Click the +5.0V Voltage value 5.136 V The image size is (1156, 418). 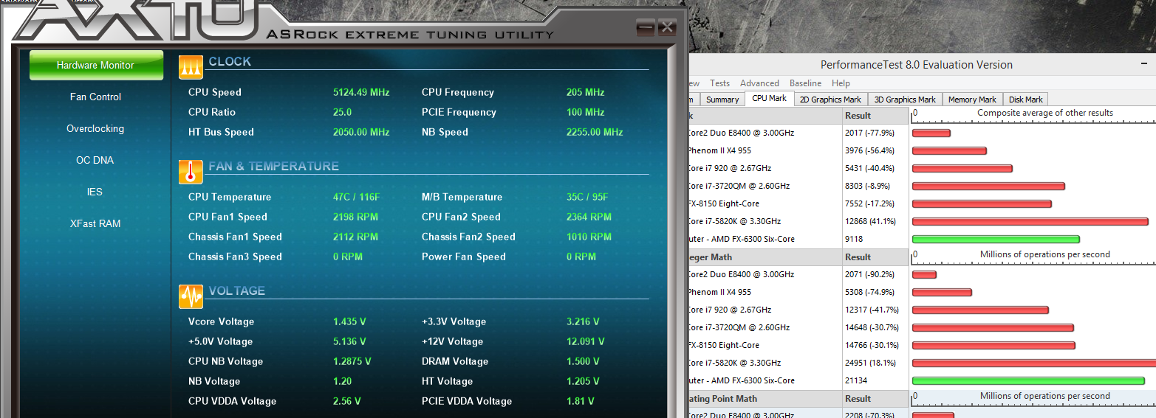349,341
